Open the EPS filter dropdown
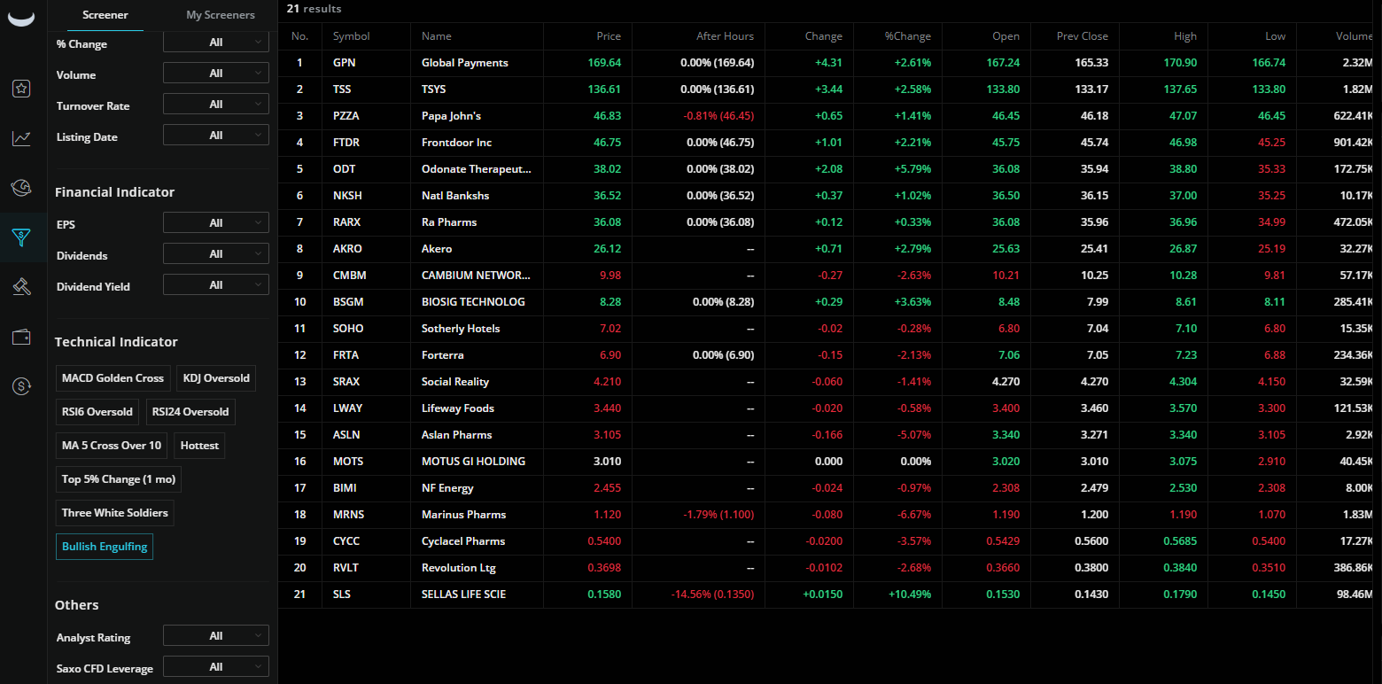This screenshot has width=1382, height=684. [x=216, y=223]
